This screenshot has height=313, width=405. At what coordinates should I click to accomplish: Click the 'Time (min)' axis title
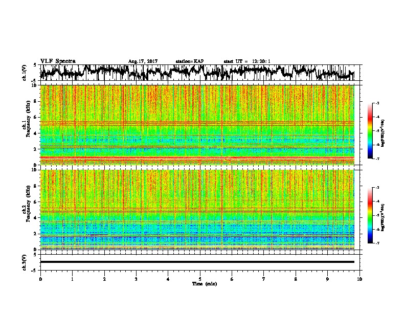click(x=205, y=284)
